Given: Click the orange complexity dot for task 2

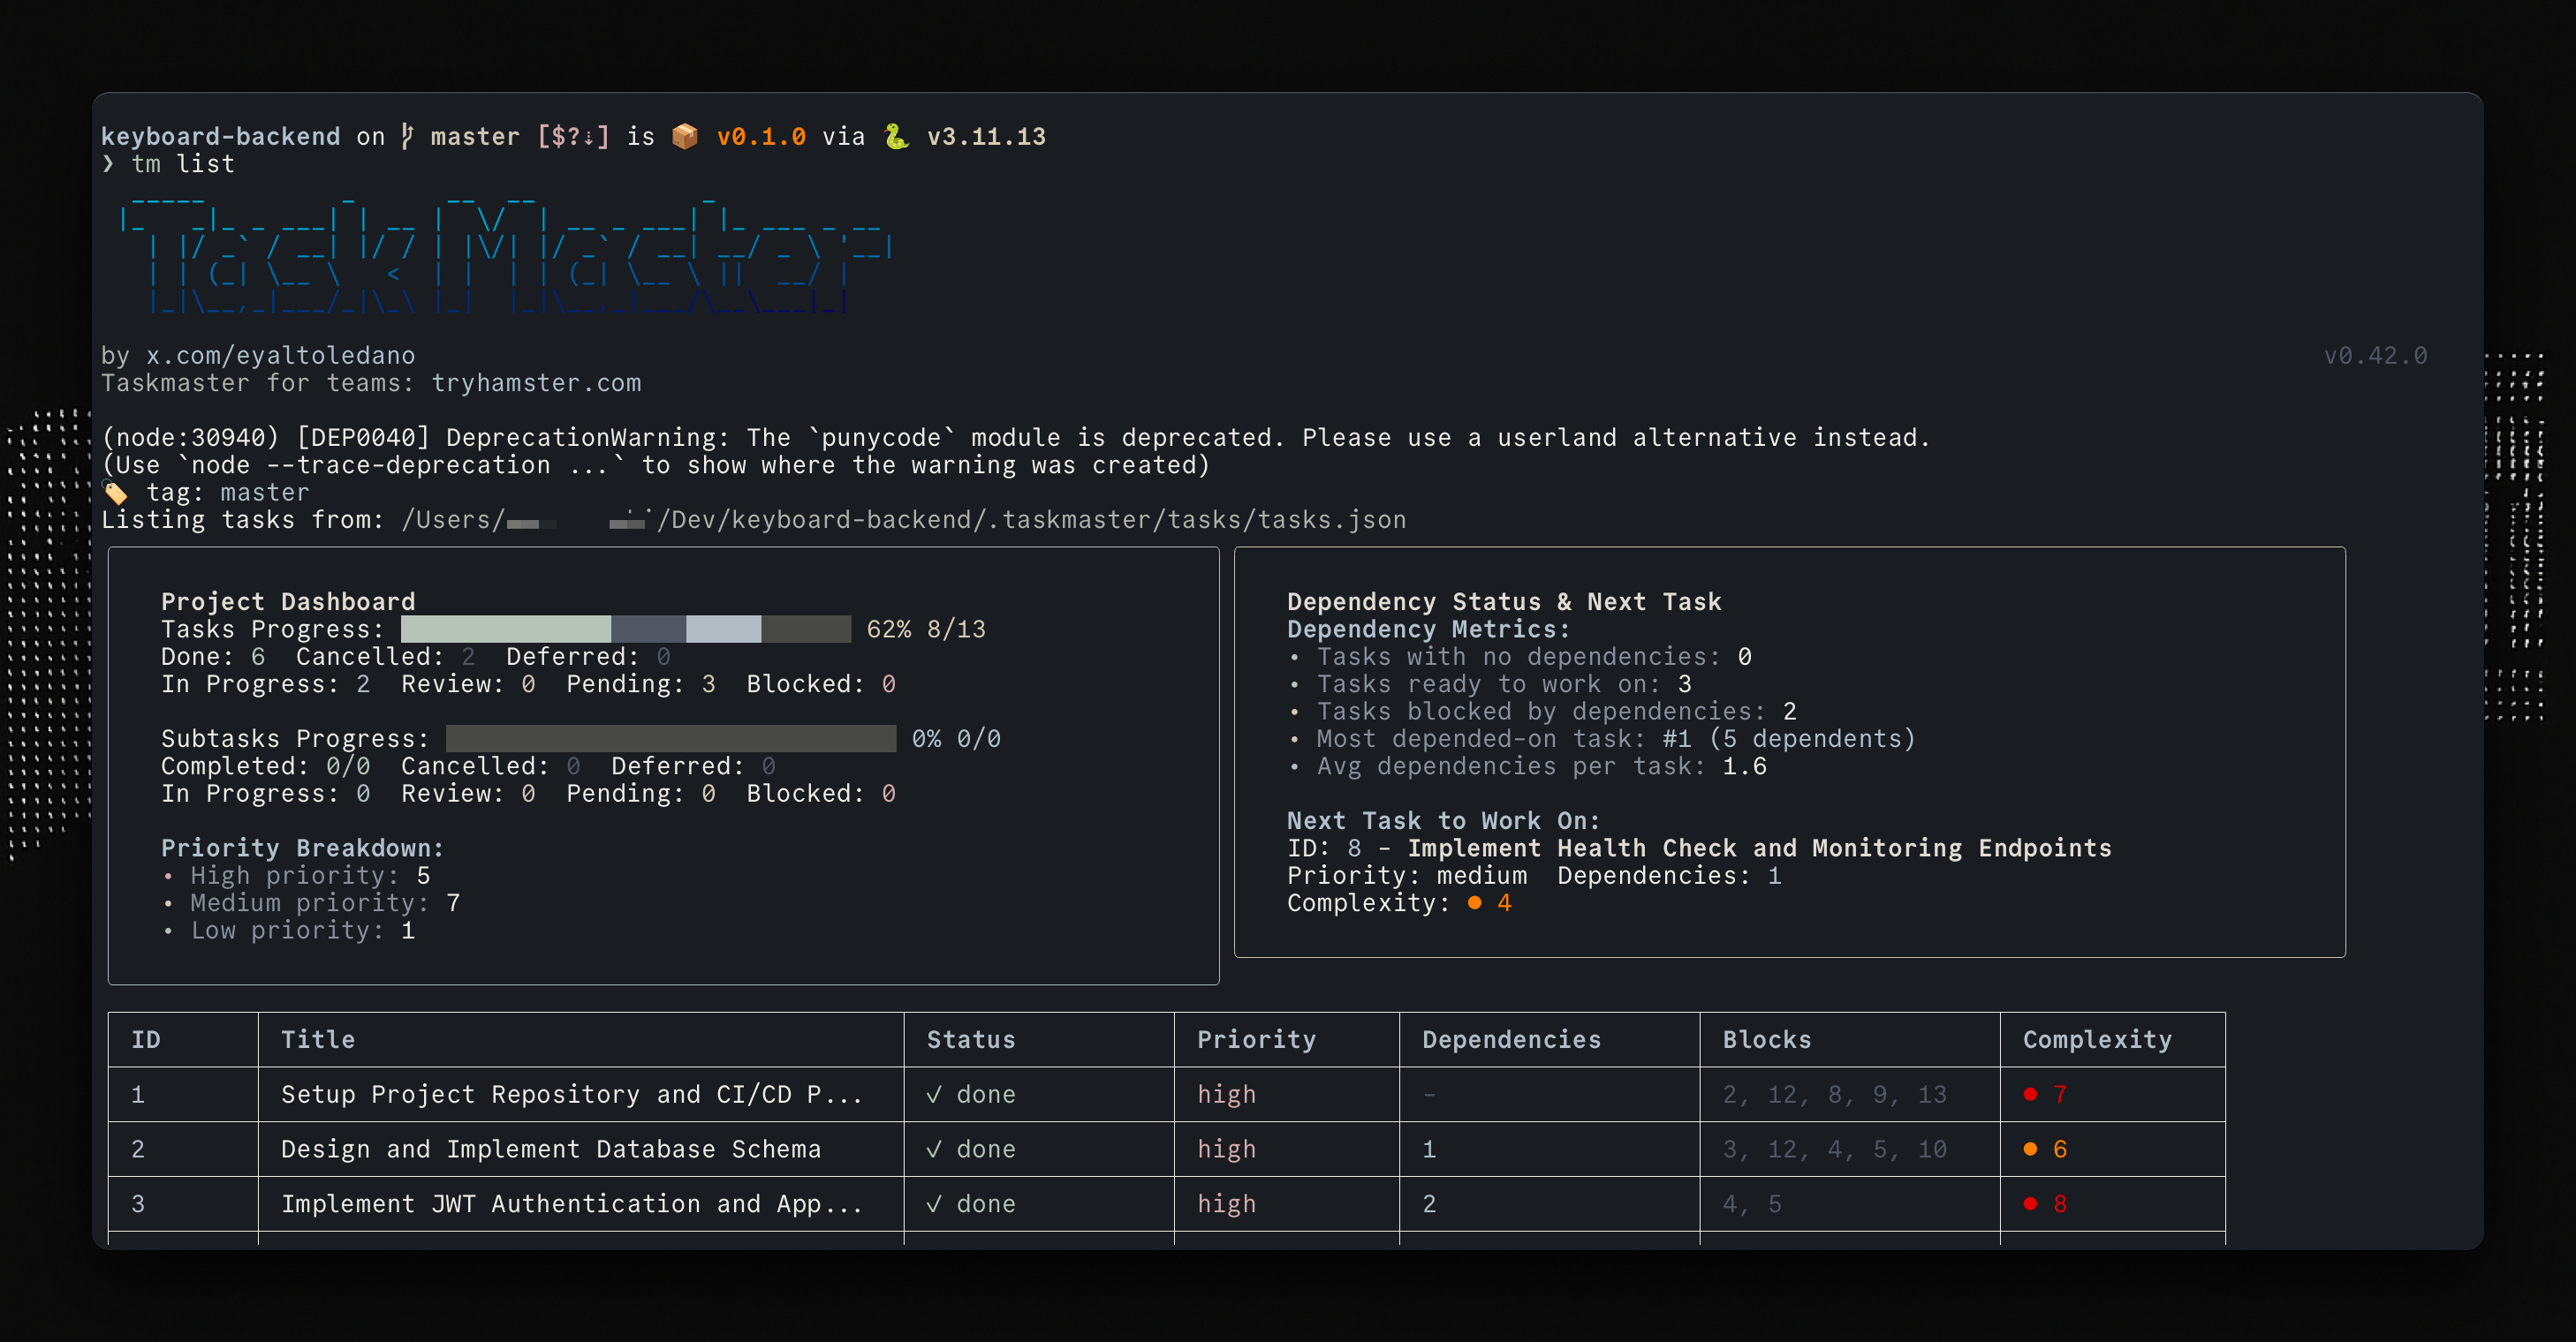Looking at the screenshot, I should pyautogui.click(x=2030, y=1150).
